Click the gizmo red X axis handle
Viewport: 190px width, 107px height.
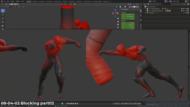118,13
